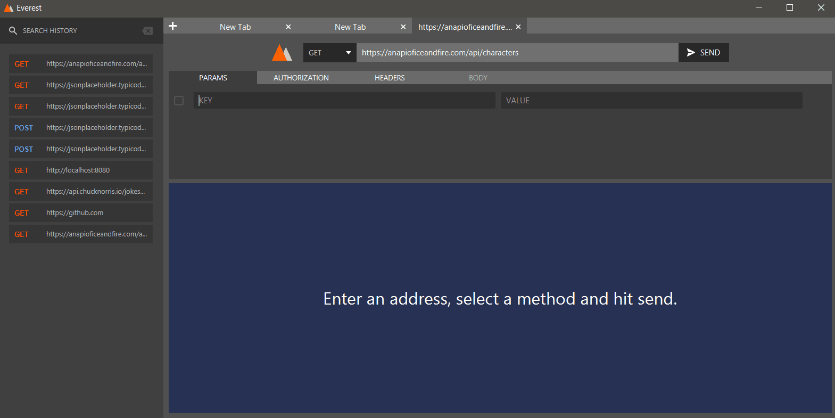Close the first New Tab
835x418 pixels.
point(288,27)
